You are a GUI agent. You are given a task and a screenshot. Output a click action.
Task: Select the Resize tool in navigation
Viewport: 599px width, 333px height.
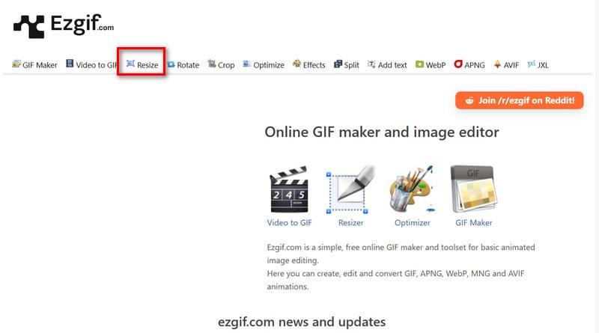[x=142, y=65]
